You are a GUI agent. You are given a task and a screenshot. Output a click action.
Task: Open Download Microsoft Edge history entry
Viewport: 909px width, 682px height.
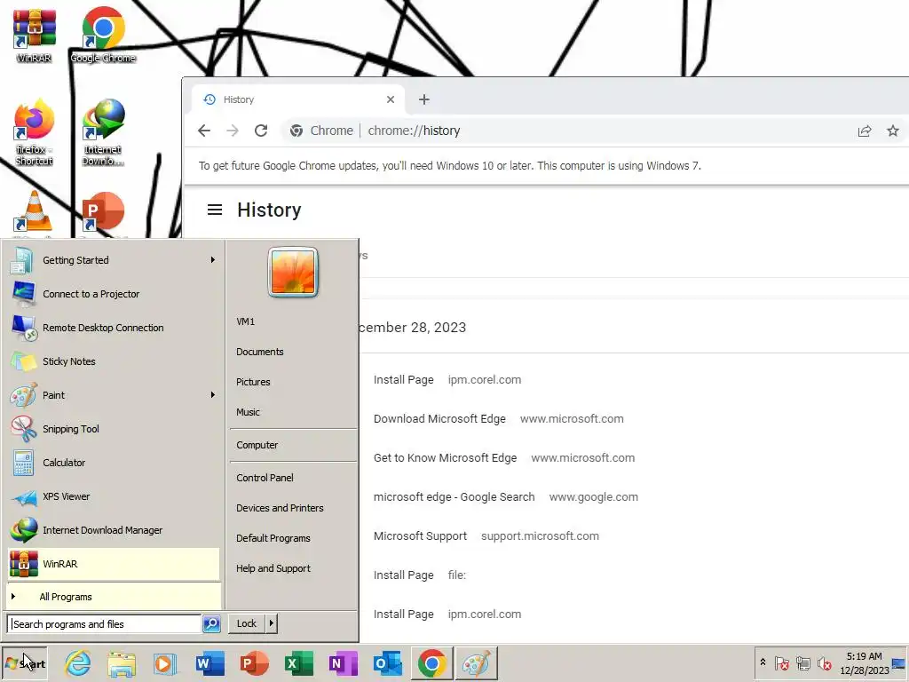[x=439, y=419]
